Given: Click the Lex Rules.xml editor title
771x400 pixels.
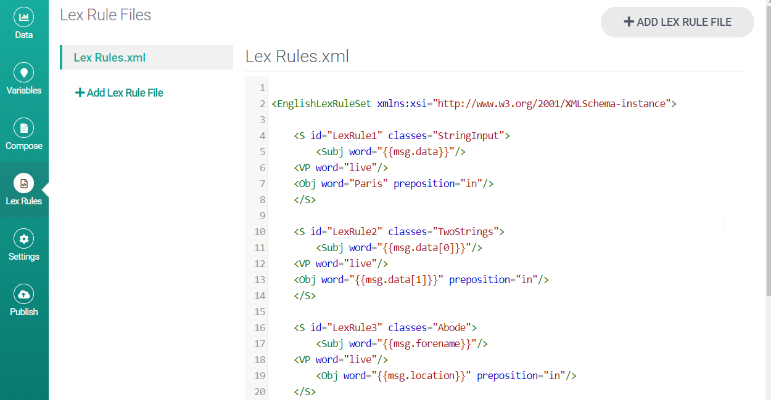Looking at the screenshot, I should (297, 57).
